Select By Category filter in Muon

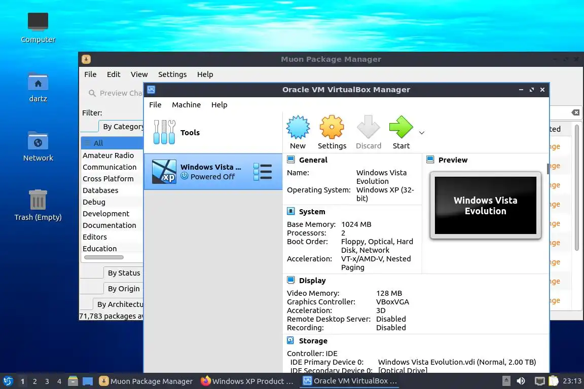121,127
